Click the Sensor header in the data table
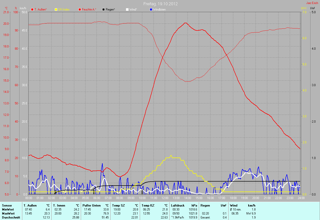 pyautogui.click(x=7, y=205)
